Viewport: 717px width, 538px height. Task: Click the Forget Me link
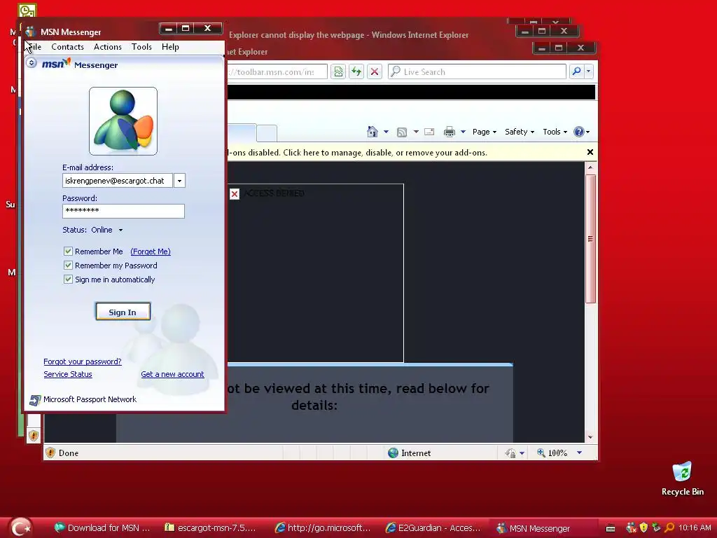pos(151,251)
